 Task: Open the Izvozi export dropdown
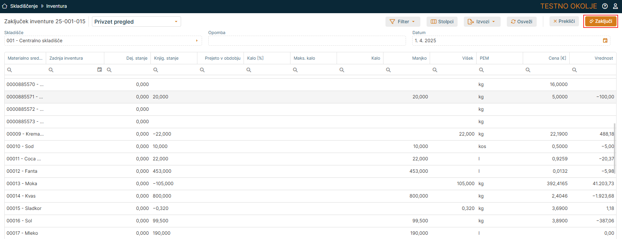pos(482,22)
